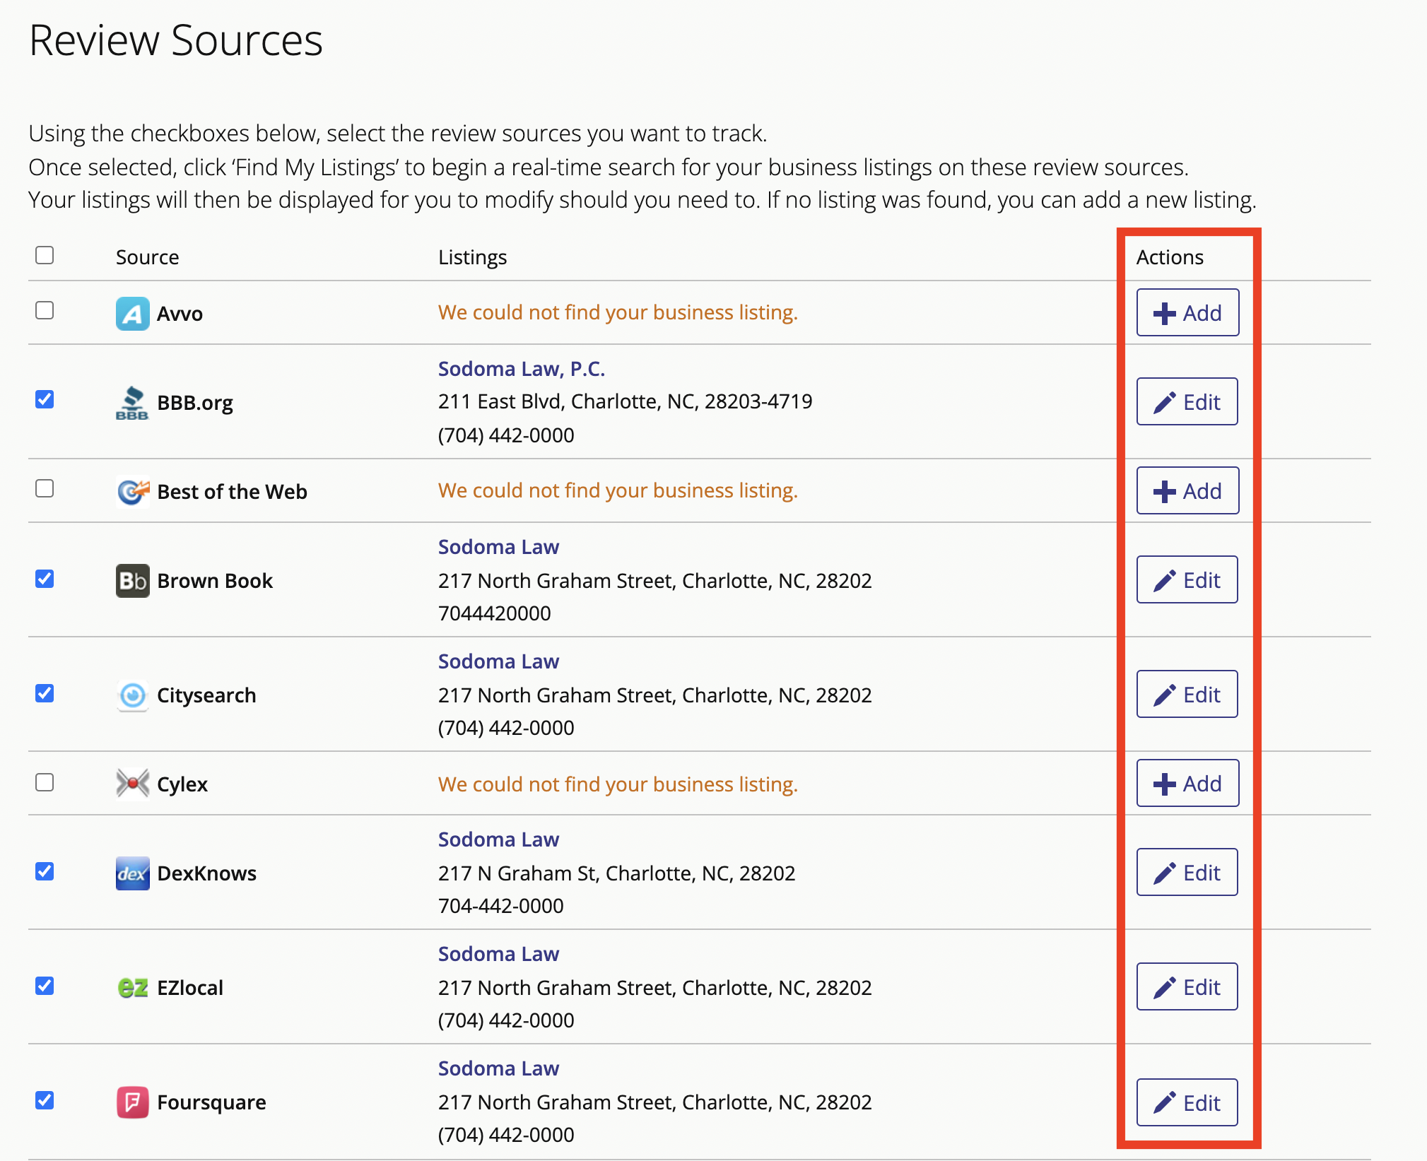The height and width of the screenshot is (1161, 1427).
Task: Click the Review Sources page heading
Action: pos(176,40)
